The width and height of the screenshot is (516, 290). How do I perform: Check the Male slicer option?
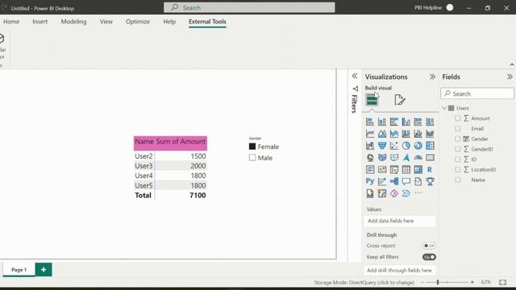(x=252, y=158)
